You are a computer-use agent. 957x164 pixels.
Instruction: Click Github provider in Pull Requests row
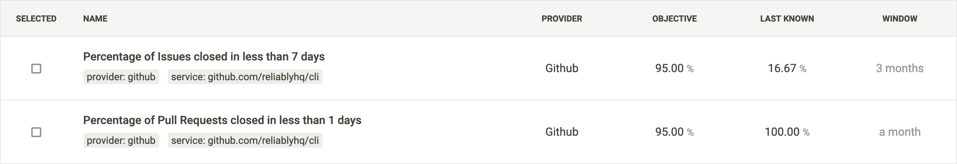coord(562,132)
